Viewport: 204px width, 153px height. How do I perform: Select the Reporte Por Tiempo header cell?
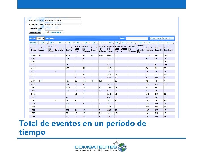[x=110, y=49]
